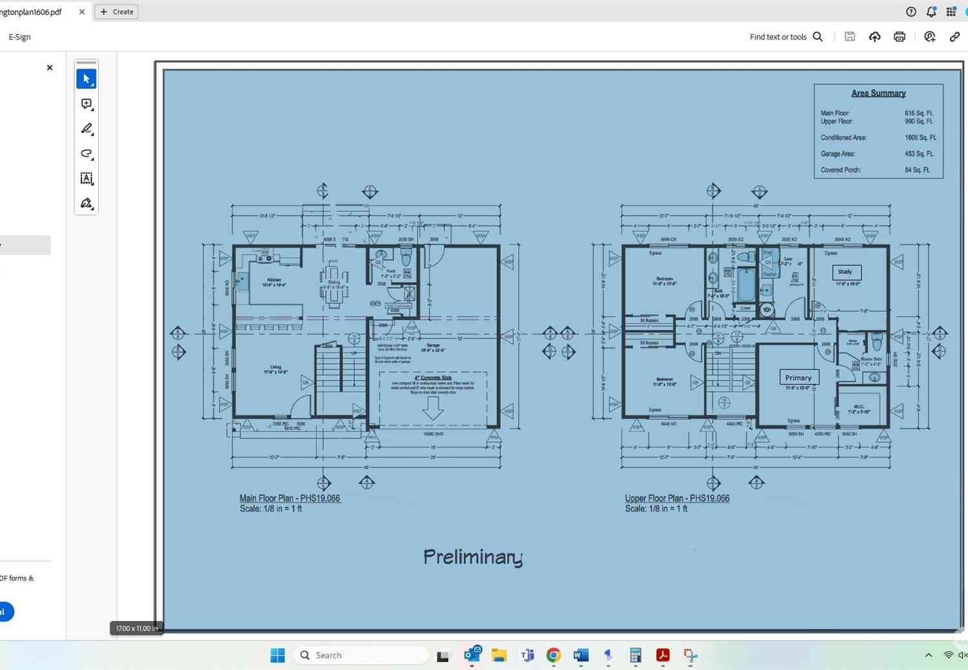Click the Study room label on plan

(x=846, y=272)
